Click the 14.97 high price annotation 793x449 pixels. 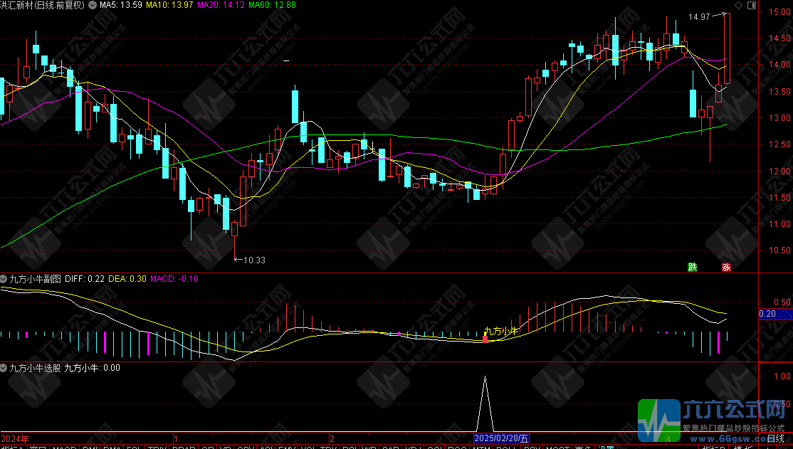(699, 16)
